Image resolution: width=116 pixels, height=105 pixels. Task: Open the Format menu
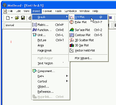pos(47,11)
